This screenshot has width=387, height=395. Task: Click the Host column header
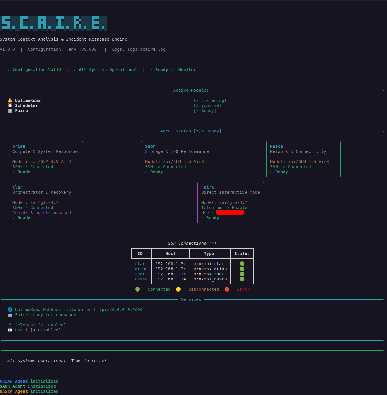[x=170, y=254]
